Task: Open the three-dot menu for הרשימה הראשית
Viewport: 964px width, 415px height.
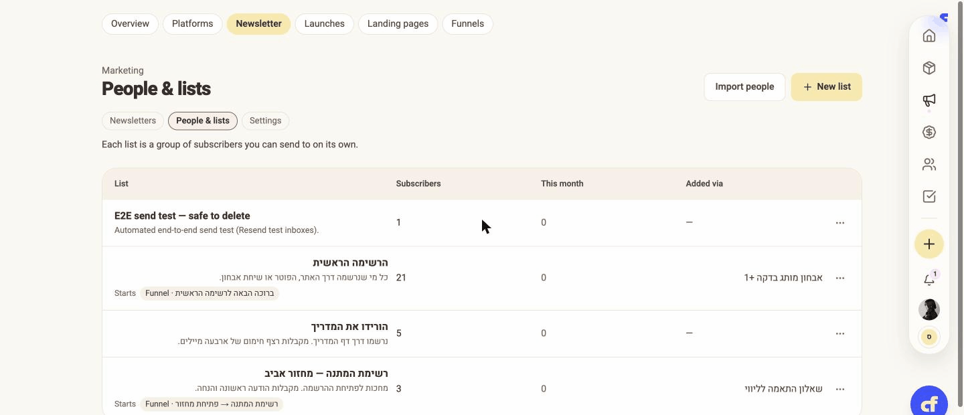Action: [x=840, y=278]
